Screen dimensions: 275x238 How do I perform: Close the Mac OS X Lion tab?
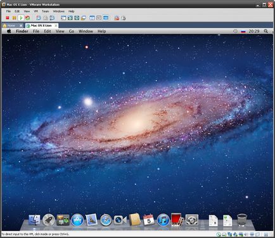tap(56, 25)
